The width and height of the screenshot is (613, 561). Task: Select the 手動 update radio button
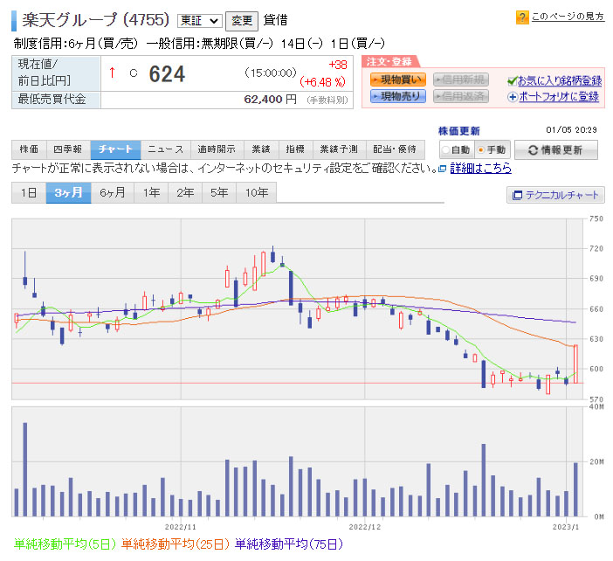pos(481,150)
